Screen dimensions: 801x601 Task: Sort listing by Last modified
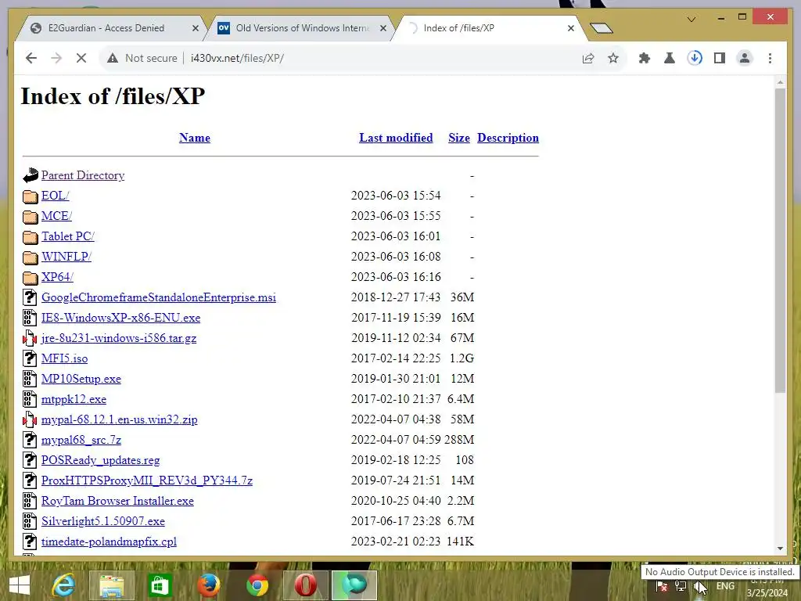click(396, 138)
